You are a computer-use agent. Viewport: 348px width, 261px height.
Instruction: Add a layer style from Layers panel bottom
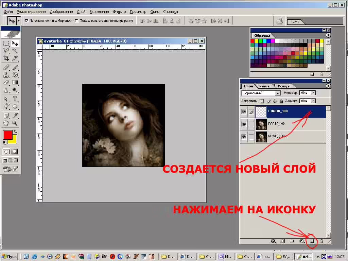pos(274,241)
